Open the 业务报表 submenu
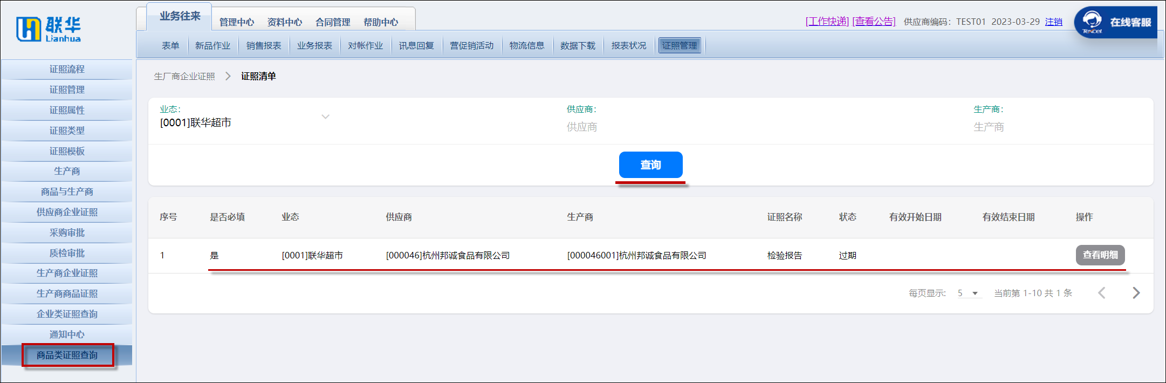Viewport: 1166px width, 383px height. pos(314,46)
